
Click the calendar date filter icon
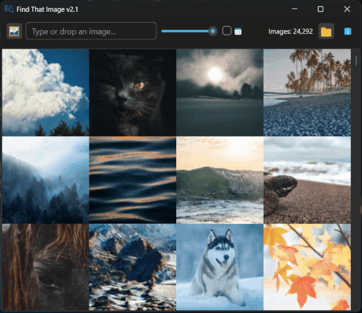pos(238,31)
